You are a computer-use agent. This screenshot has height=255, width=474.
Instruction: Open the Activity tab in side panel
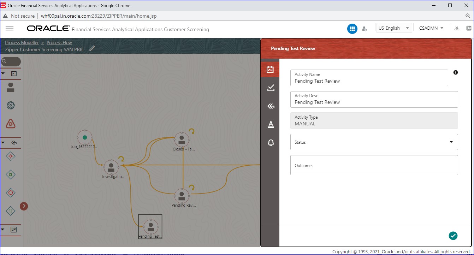(x=270, y=69)
